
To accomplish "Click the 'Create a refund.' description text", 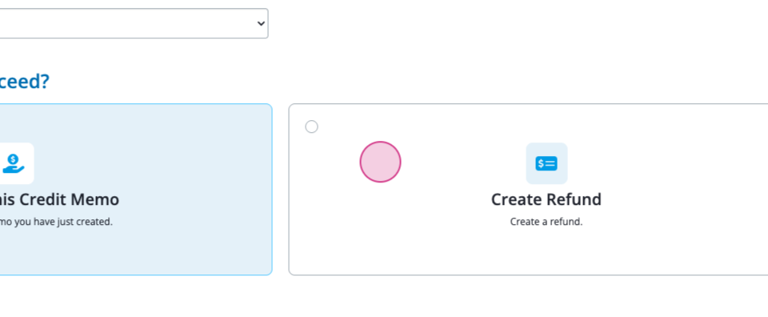I will point(546,222).
